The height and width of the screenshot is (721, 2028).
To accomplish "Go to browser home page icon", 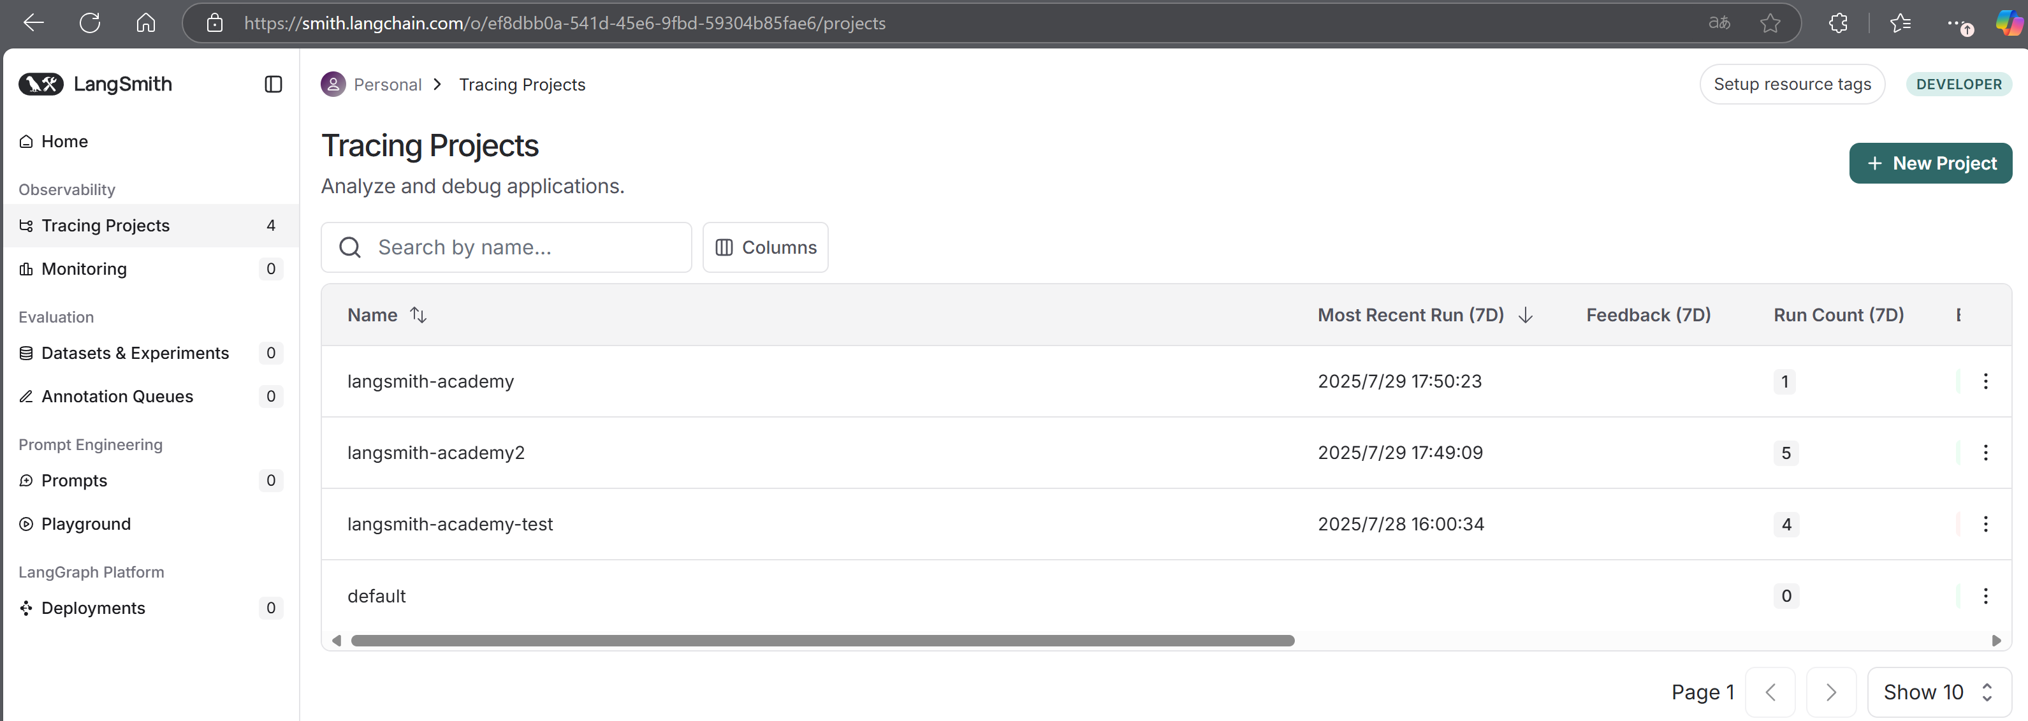I will tap(145, 23).
